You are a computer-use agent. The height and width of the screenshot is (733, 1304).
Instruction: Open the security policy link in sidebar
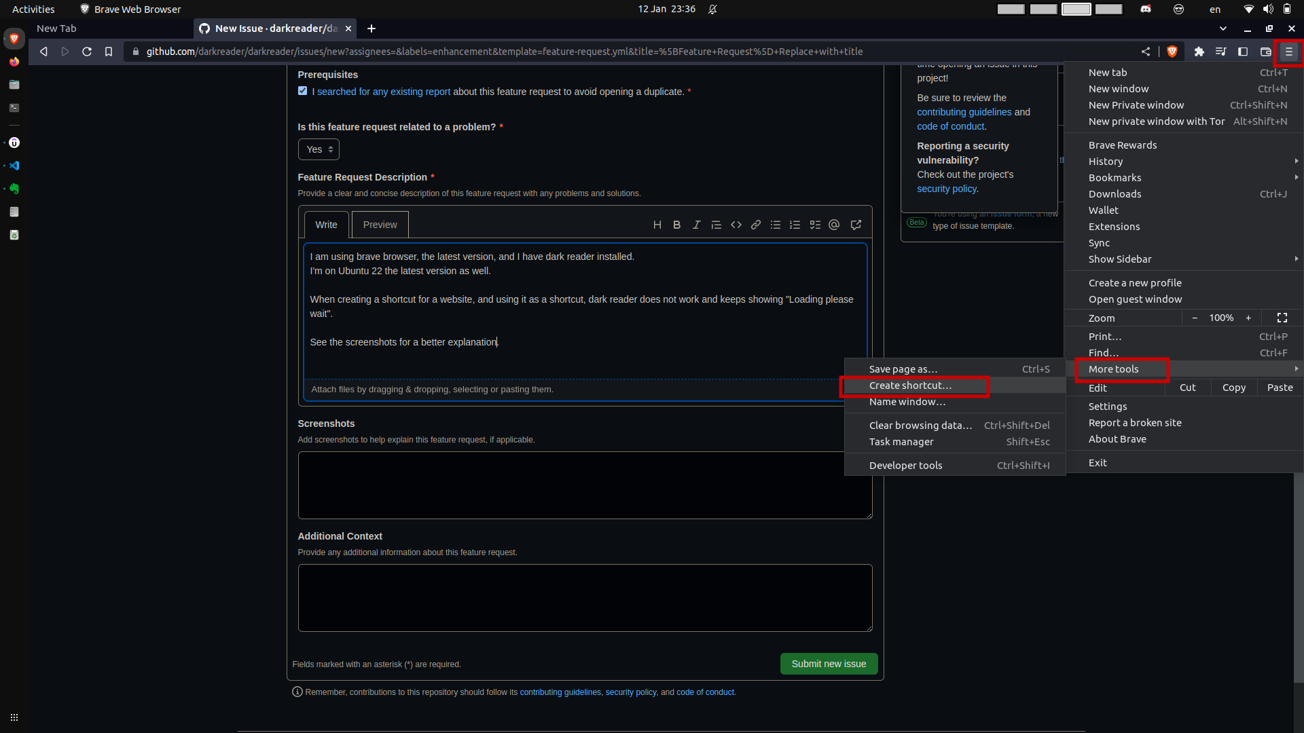pyautogui.click(x=946, y=189)
